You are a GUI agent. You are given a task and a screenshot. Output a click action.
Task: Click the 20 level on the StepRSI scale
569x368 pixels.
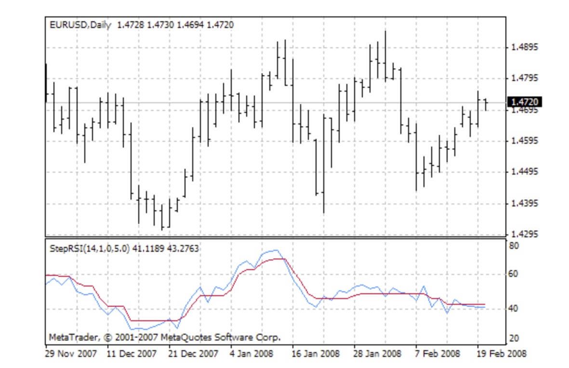514,339
